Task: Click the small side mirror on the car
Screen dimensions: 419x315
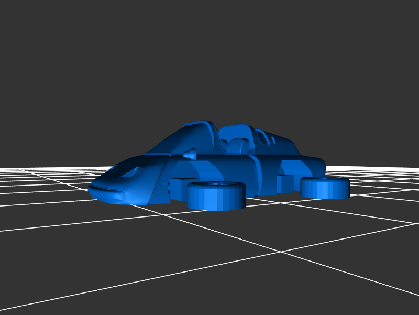Action: click(x=190, y=154)
